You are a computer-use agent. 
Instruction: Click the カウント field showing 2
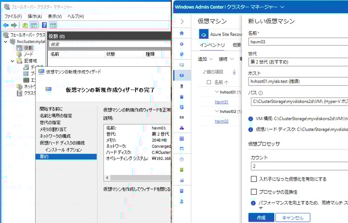299,166
